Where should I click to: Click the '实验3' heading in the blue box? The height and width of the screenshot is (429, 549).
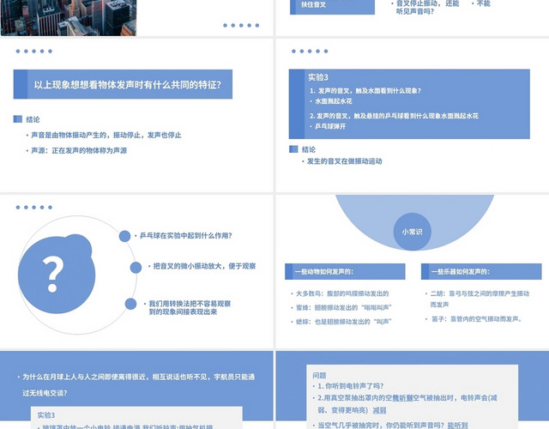click(318, 77)
